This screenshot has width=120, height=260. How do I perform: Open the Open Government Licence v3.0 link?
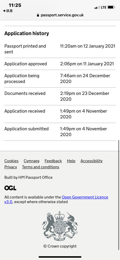[x=85, y=197]
